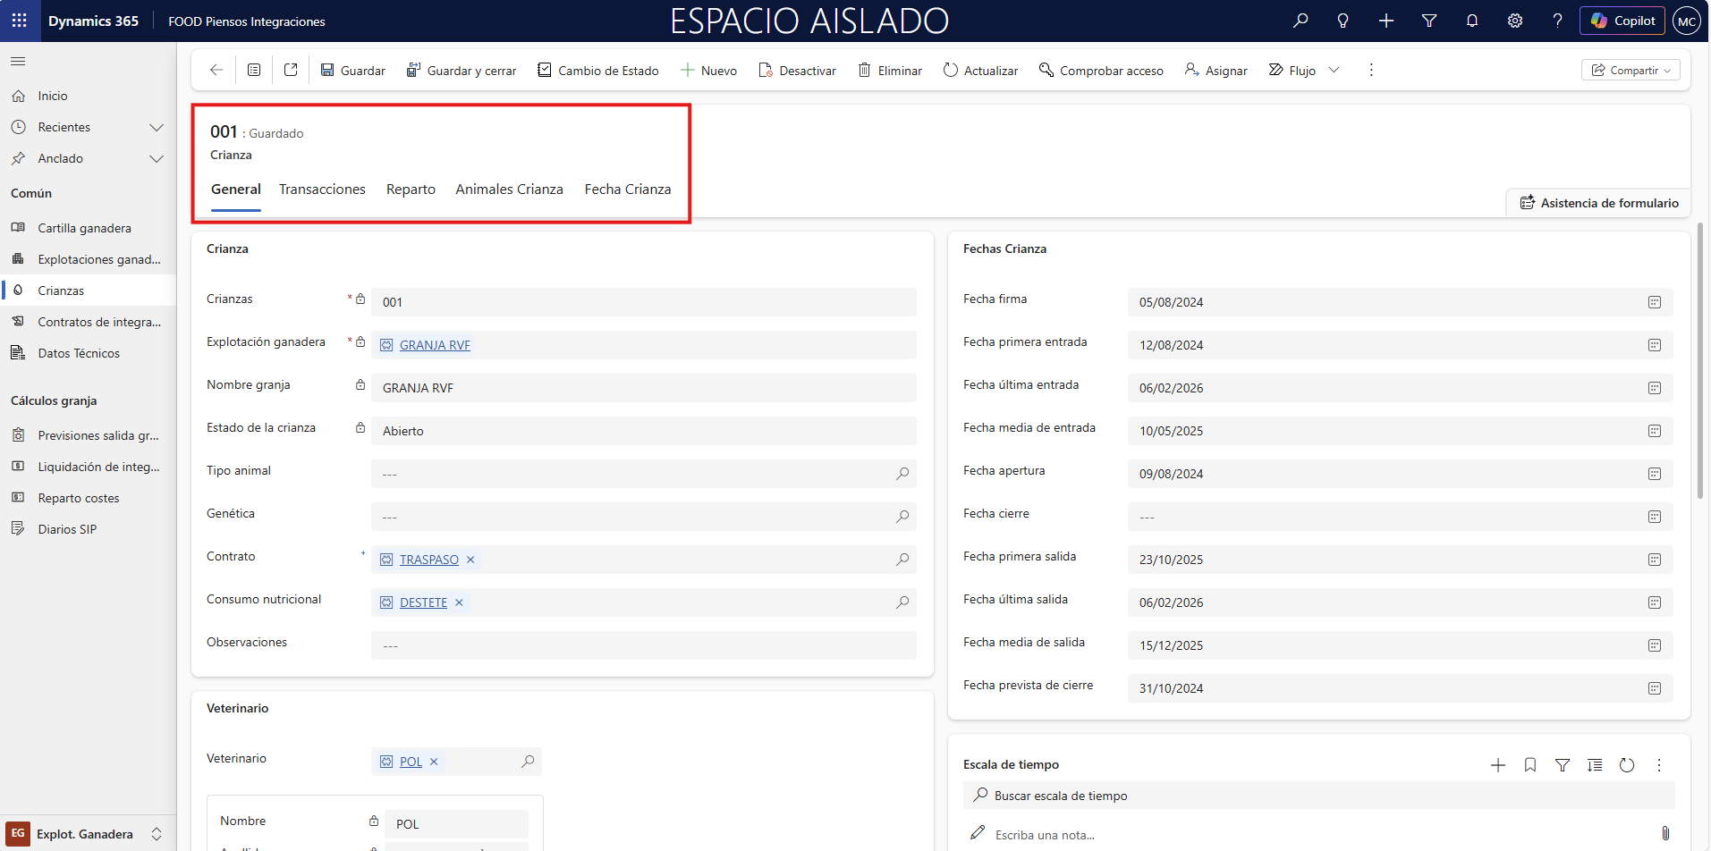This screenshot has height=851, width=1711.
Task: Expand the Recientes section
Action: point(157,128)
